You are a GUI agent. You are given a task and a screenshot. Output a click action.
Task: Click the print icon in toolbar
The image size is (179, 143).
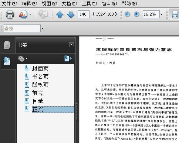(x=10, y=14)
